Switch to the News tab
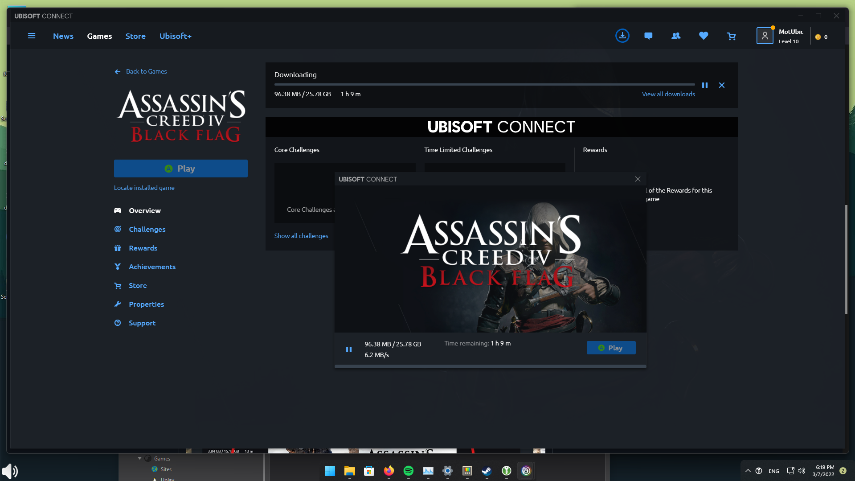The image size is (855, 481). (63, 36)
